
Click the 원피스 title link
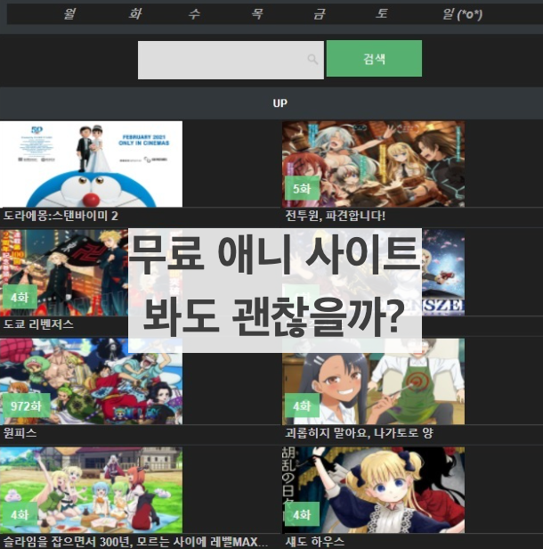[20, 433]
